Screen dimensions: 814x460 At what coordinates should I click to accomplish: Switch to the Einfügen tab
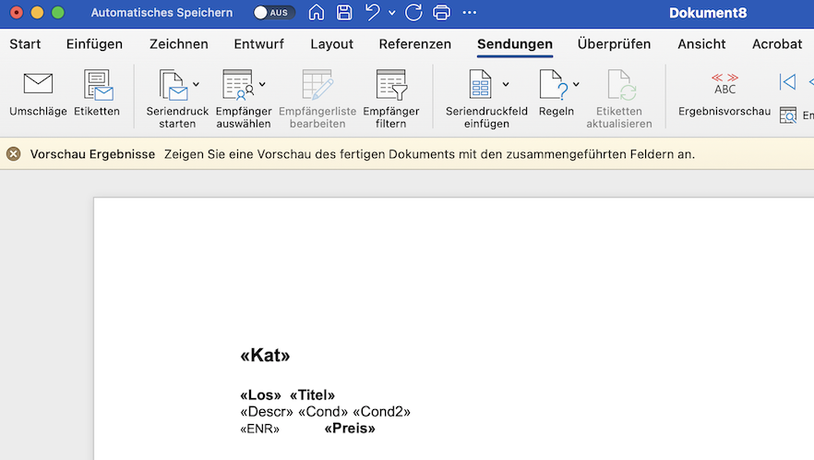point(95,44)
